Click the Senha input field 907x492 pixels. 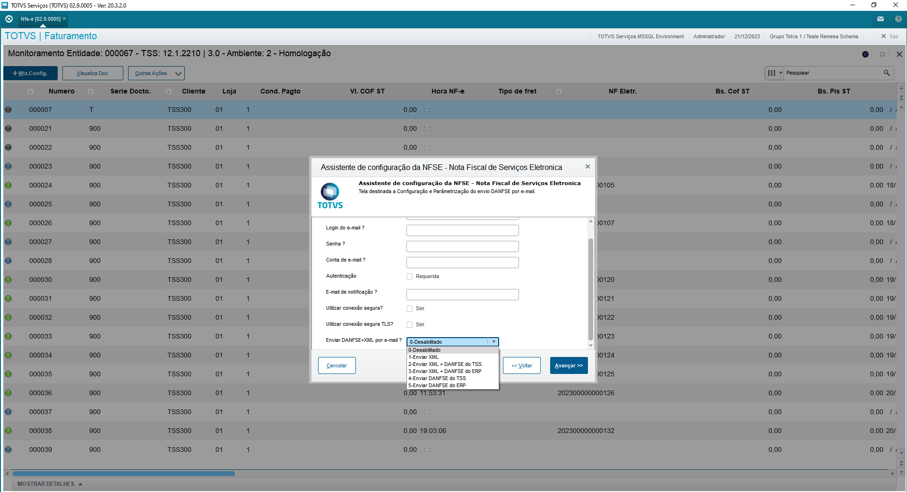pyautogui.click(x=463, y=246)
